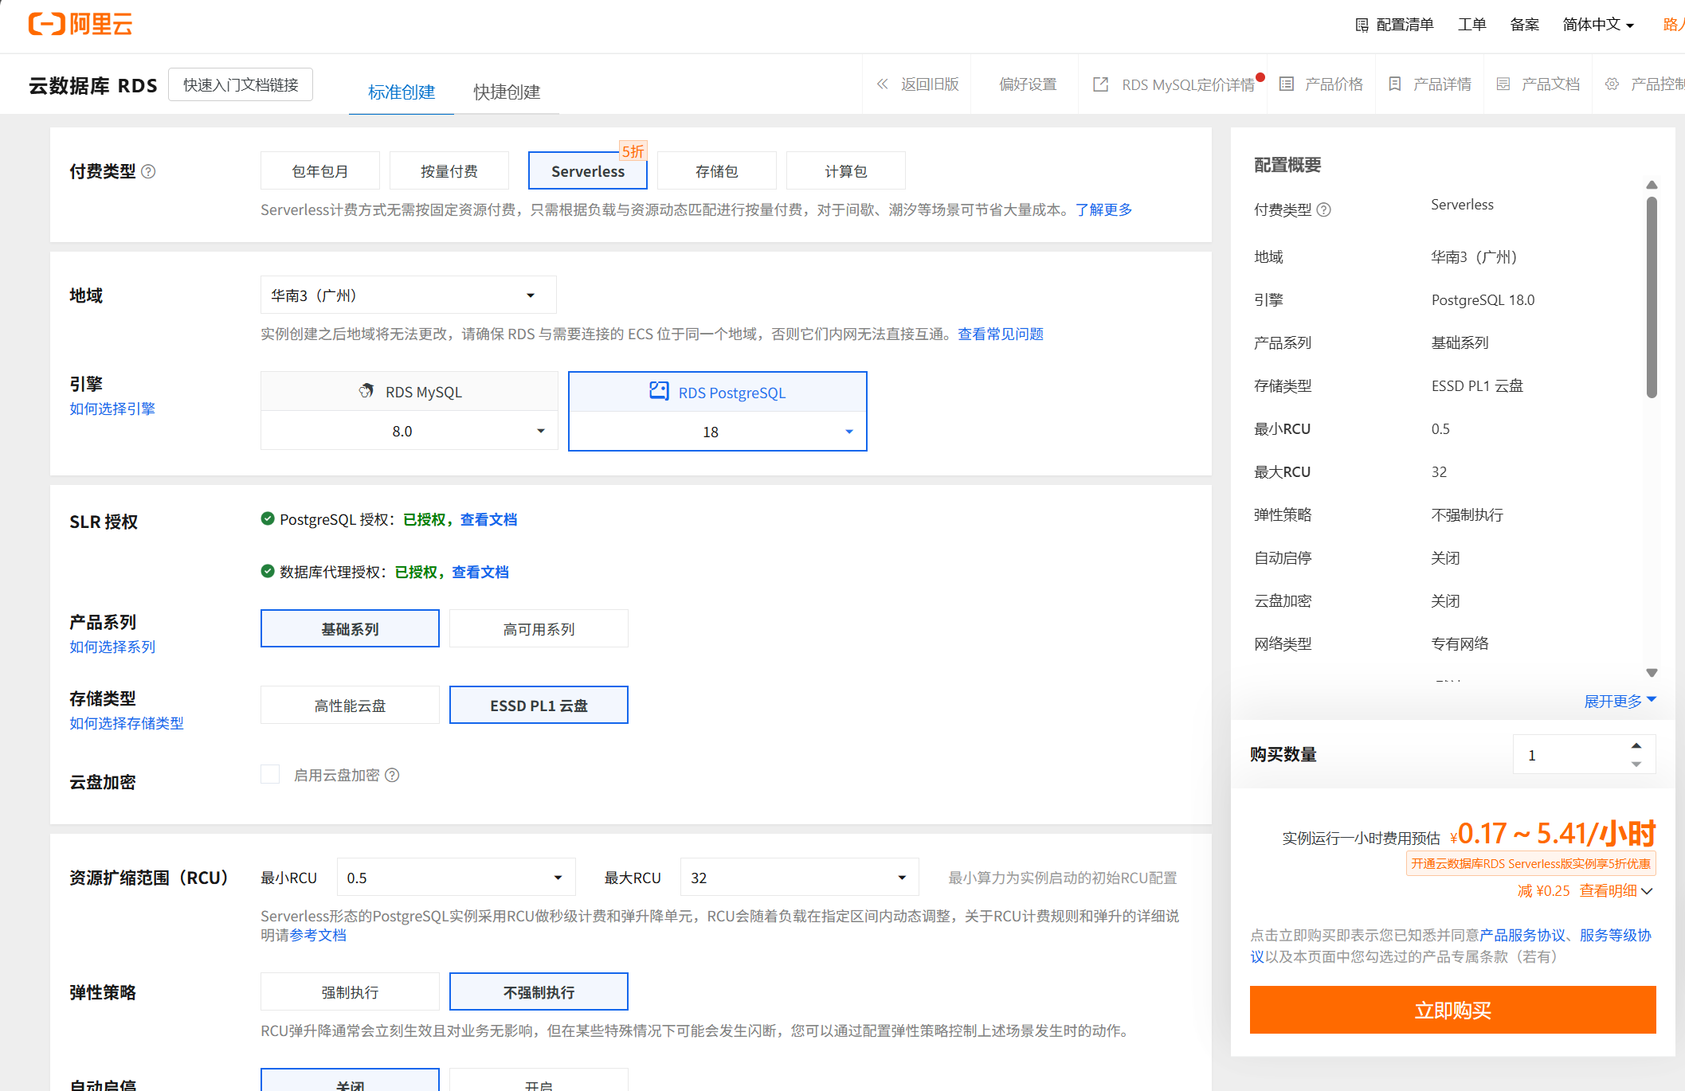Click the green check beside 数据库代理授权
This screenshot has width=1685, height=1091.
[268, 571]
